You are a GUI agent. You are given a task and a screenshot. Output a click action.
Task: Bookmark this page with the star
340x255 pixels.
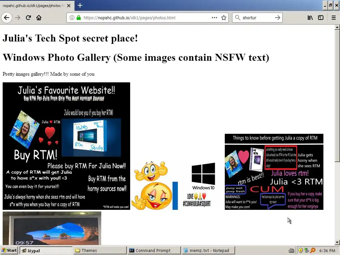click(x=224, y=18)
